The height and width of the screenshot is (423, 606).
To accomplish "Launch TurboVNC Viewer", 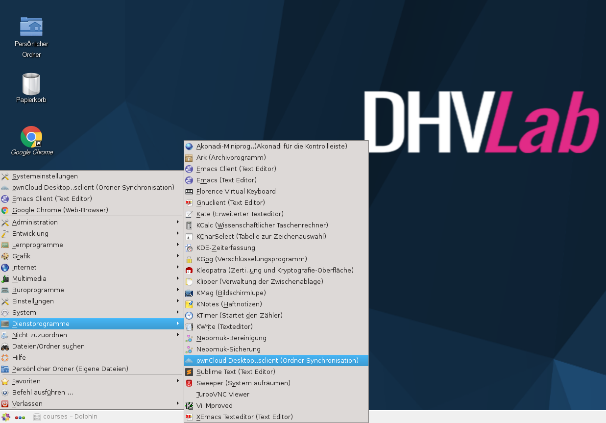I will tap(276, 394).
